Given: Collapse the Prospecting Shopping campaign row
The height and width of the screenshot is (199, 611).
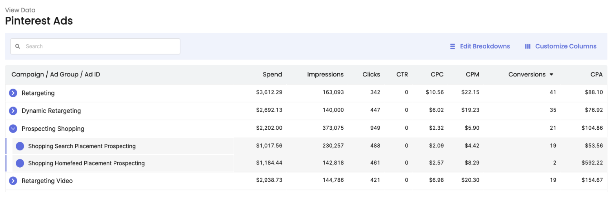Looking at the screenshot, I should pyautogui.click(x=13, y=128).
